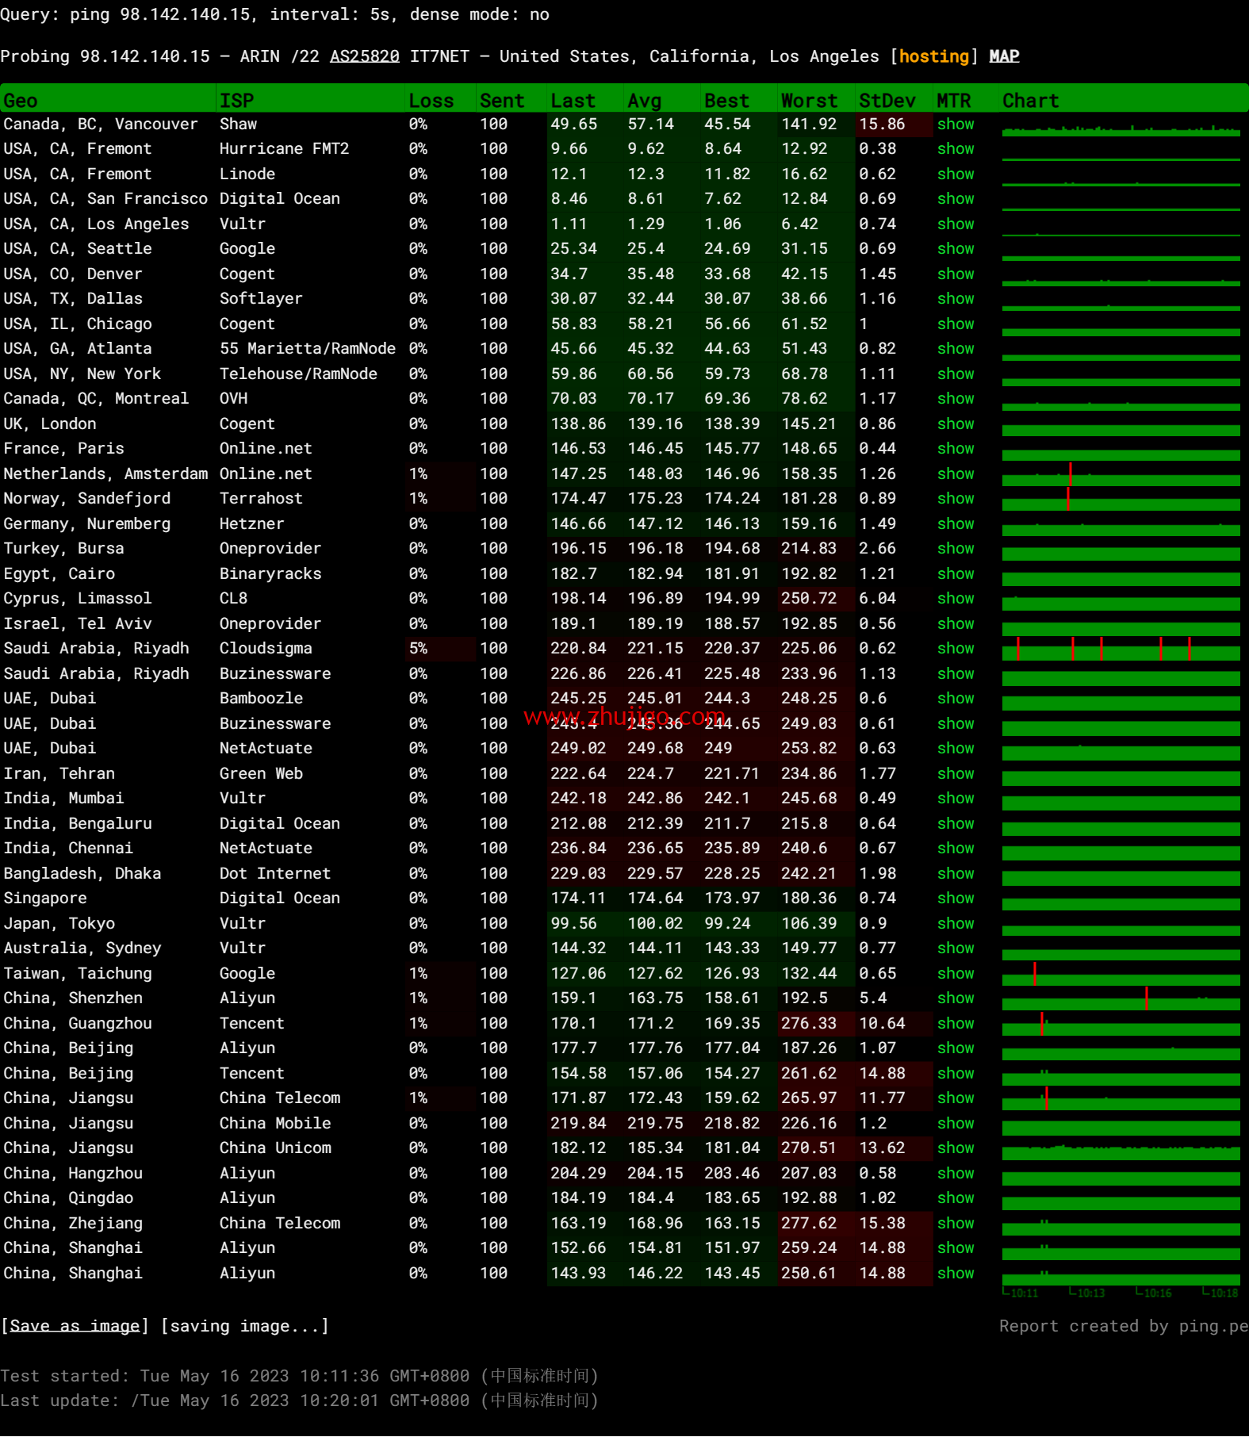1249x1437 pixels.
Task: Show MTR for Dubai NetActuate row
Action: pyautogui.click(x=956, y=749)
